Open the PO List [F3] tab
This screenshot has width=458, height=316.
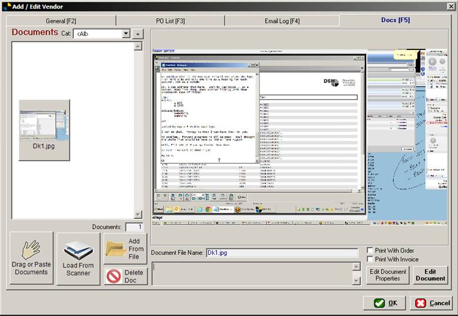(x=171, y=21)
